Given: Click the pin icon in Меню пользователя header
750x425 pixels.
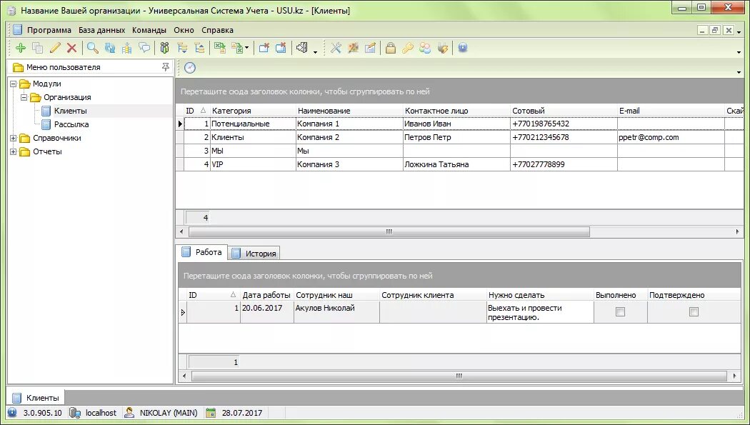Looking at the screenshot, I should coord(166,67).
